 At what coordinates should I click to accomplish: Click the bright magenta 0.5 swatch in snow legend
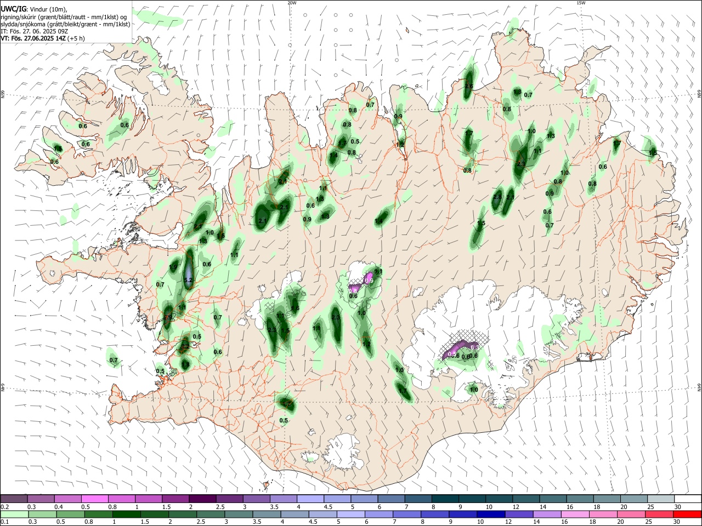(95, 499)
